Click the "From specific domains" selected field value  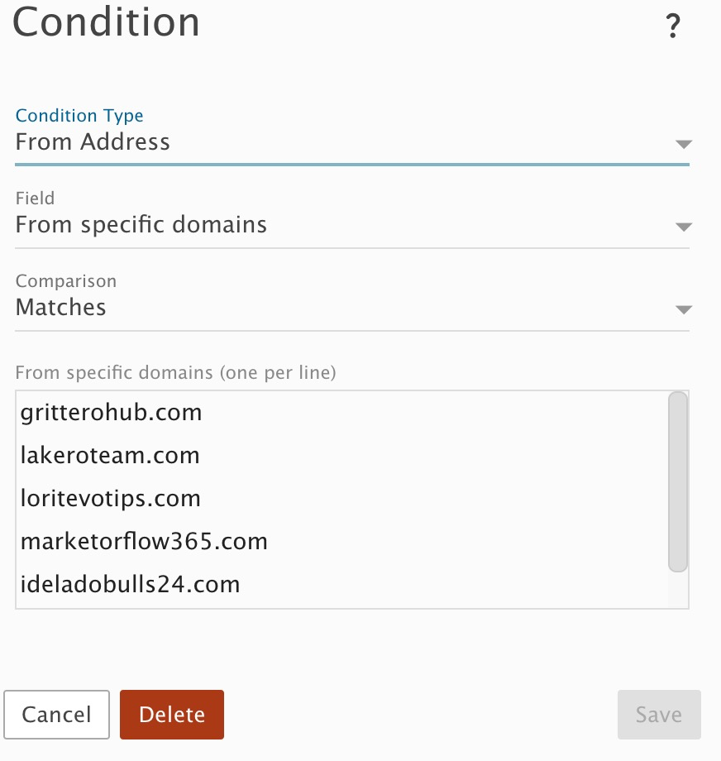tap(141, 225)
